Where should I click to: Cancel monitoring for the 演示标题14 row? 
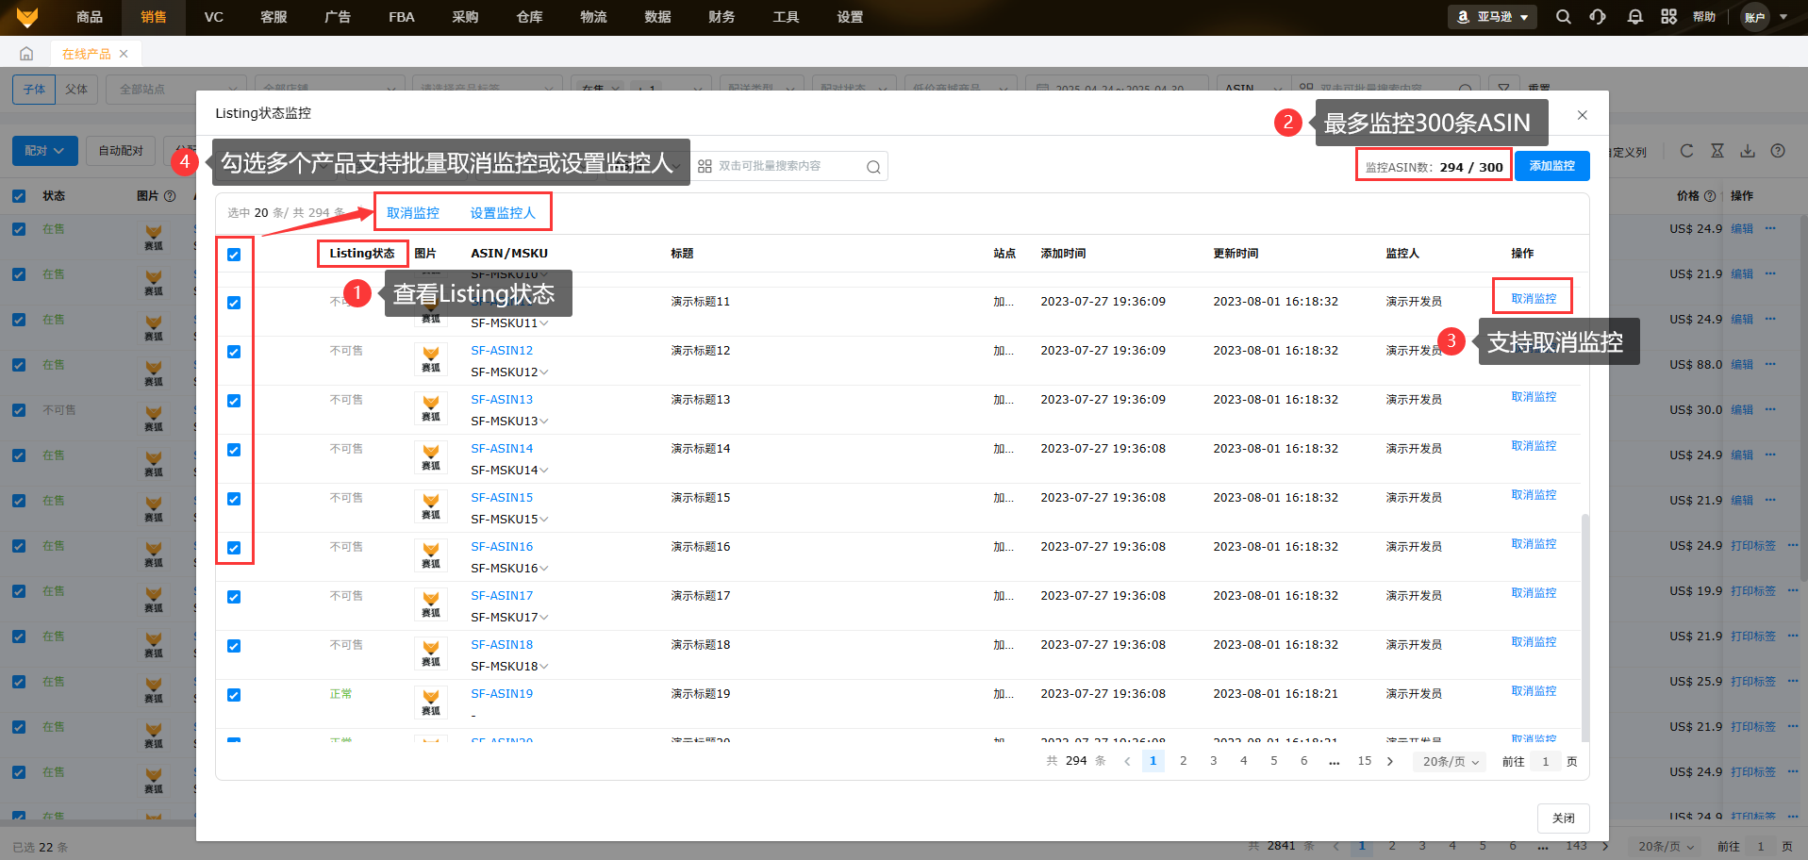click(1534, 446)
